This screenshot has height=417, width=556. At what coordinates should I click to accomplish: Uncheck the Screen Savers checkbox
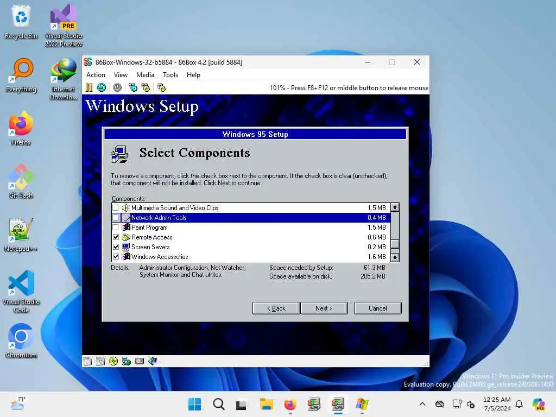point(116,247)
